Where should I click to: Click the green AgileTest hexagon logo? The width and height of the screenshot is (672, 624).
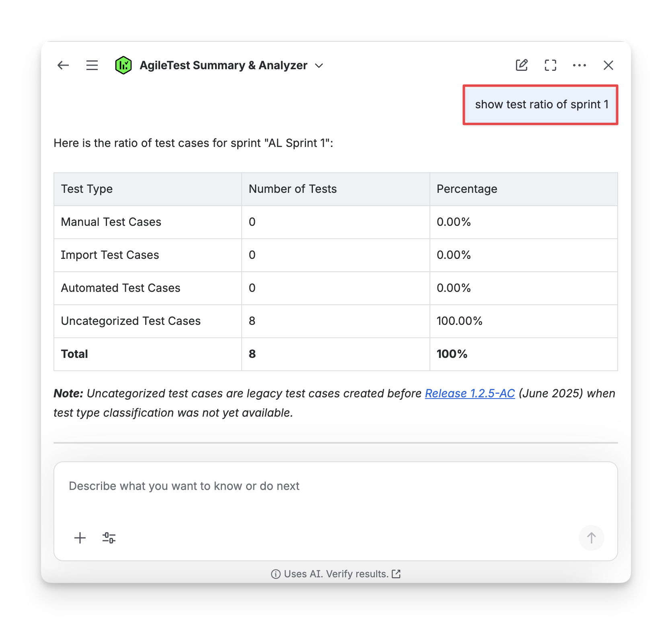pyautogui.click(x=123, y=65)
